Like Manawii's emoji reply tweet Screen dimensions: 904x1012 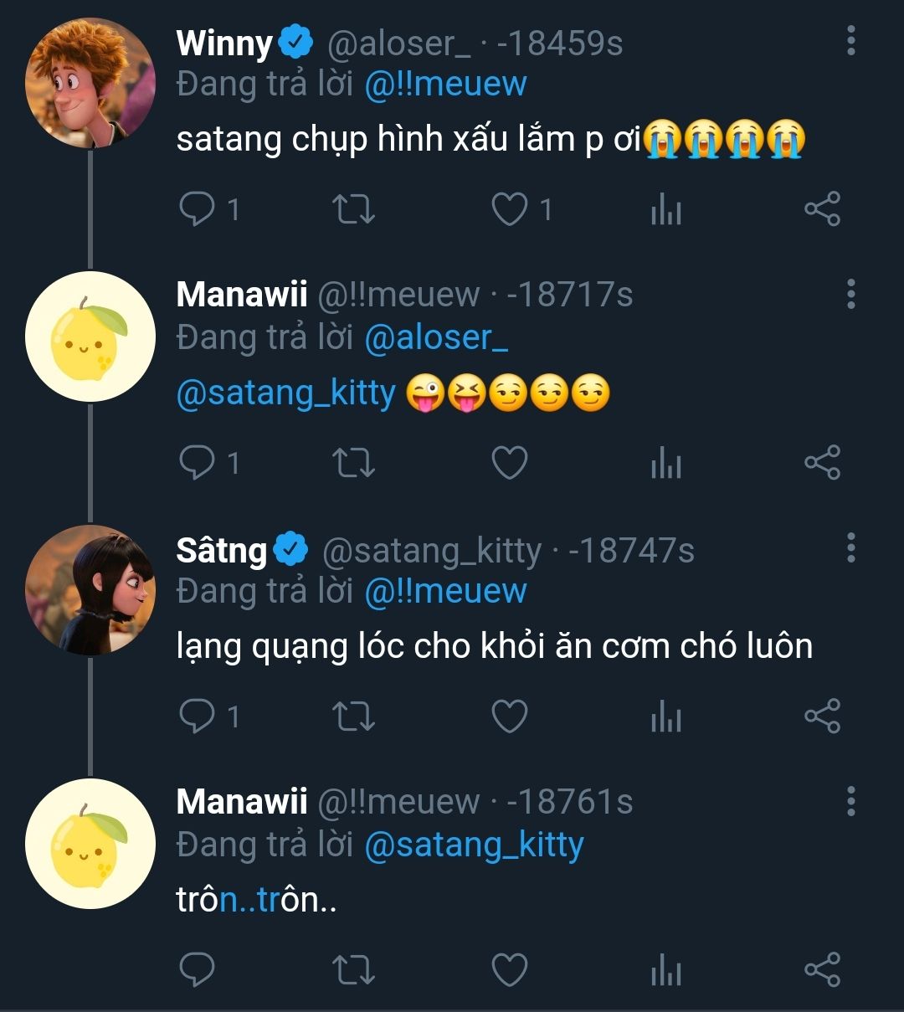point(509,463)
